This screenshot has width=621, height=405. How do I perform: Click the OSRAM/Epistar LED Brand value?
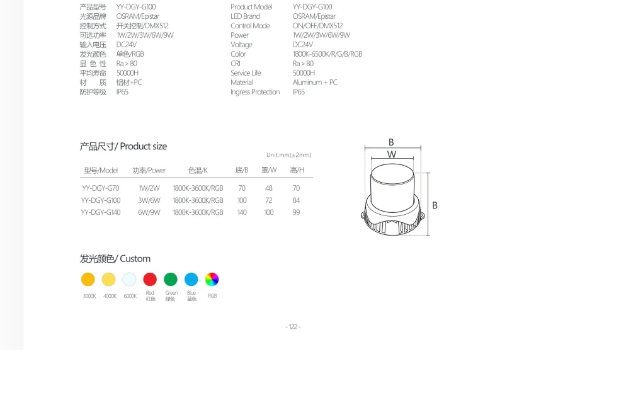314,16
